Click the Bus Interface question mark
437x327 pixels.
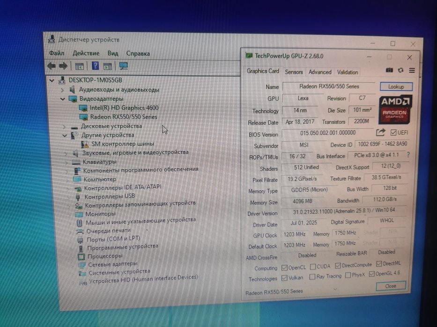click(x=408, y=155)
